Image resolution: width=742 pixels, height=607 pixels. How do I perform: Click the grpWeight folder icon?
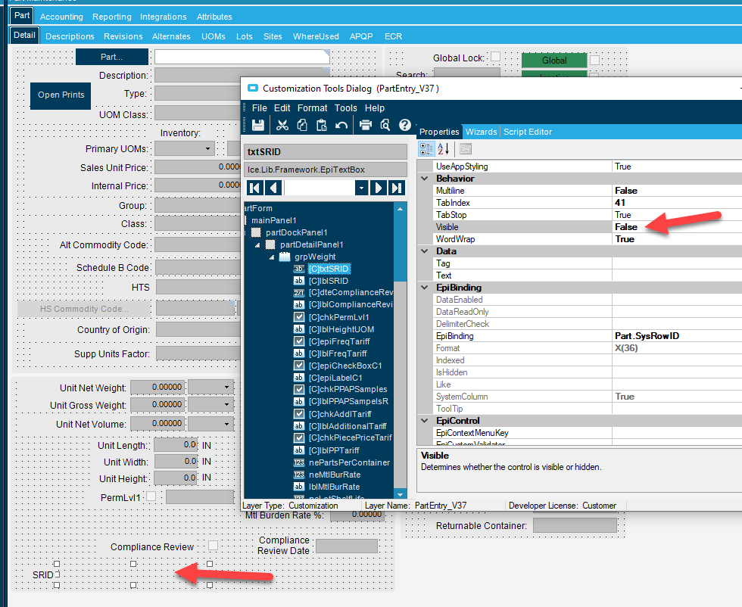tap(285, 257)
